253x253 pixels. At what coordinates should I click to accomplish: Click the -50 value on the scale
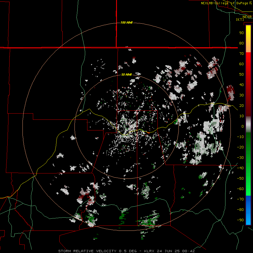pos(241,179)
